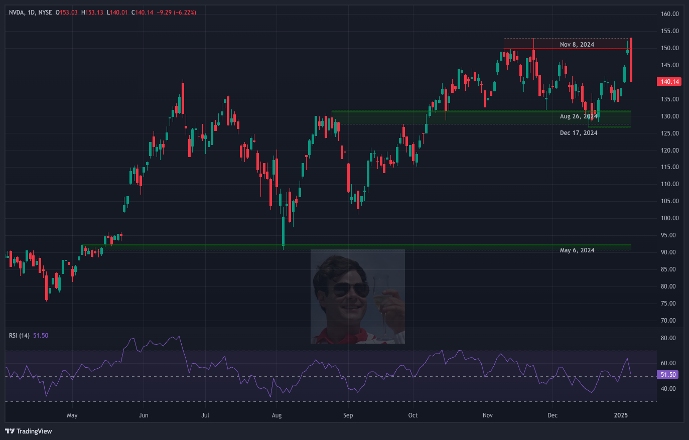Image resolution: width=689 pixels, height=440 pixels.
Task: Click the purple 51.50 RSI axis tag
Action: click(x=668, y=375)
